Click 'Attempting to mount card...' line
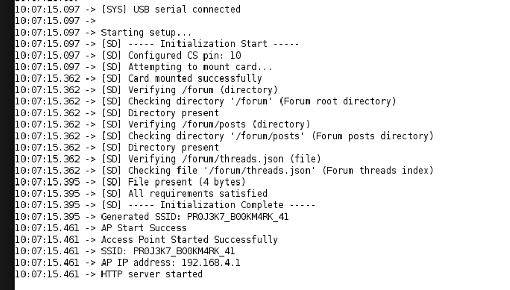Screen dimensions: 510x290 coord(200,67)
